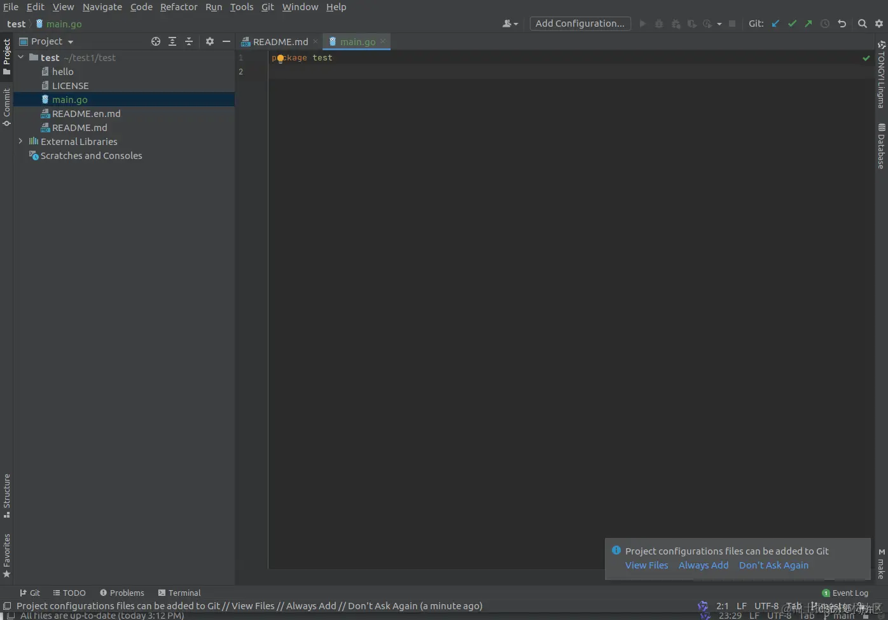Image resolution: width=888 pixels, height=620 pixels.
Task: Open Problems tool window
Action: 122,593
